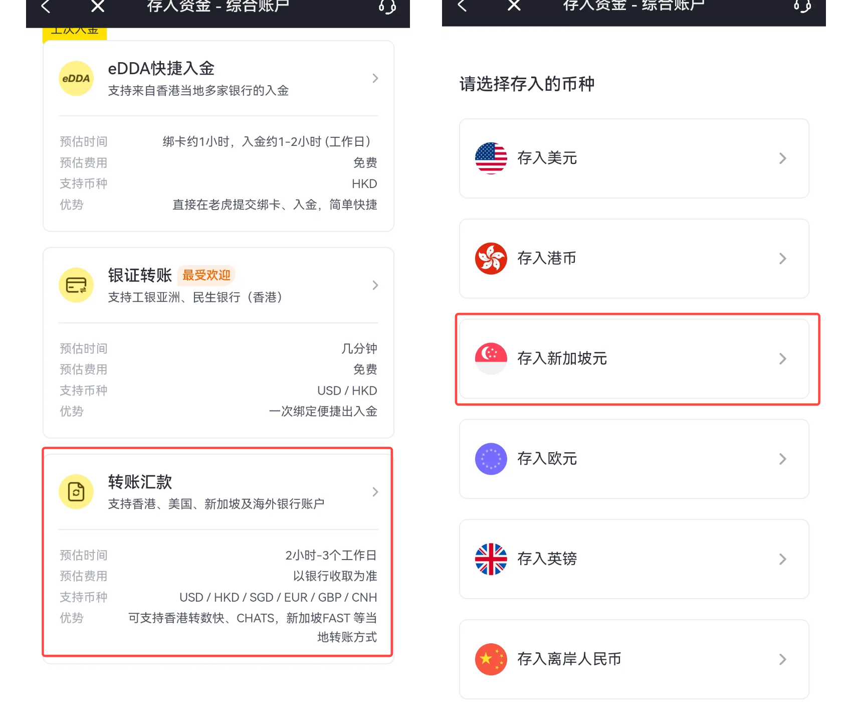Click the European Union flag icon

point(491,459)
